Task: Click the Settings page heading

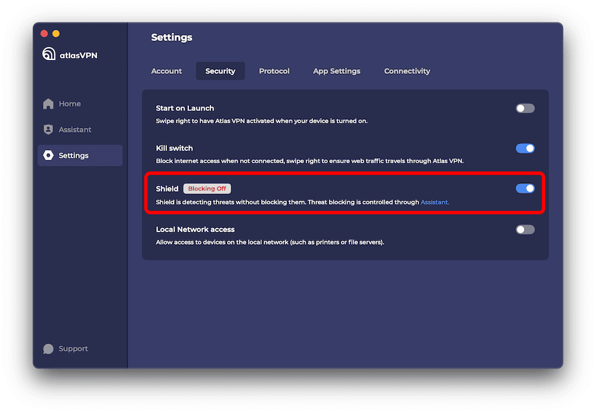Action: click(x=172, y=38)
